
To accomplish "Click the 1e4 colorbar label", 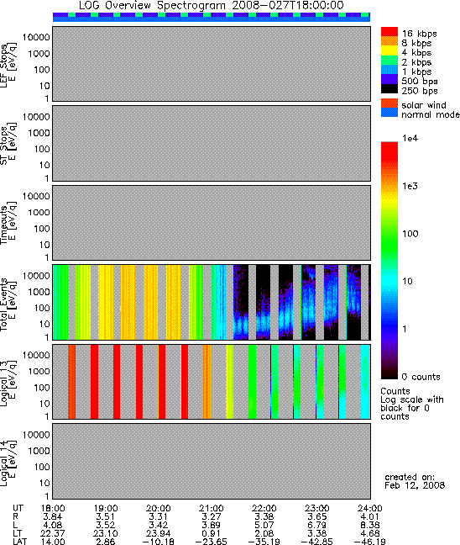I will pyautogui.click(x=410, y=138).
